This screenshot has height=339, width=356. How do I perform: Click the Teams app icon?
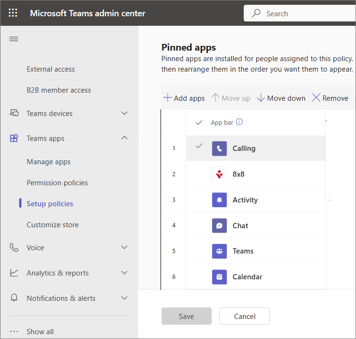[x=219, y=251]
